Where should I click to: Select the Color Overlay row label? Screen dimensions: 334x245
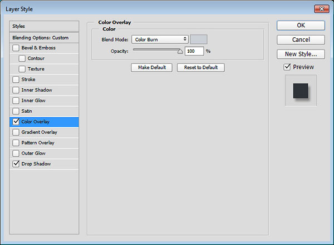36,122
